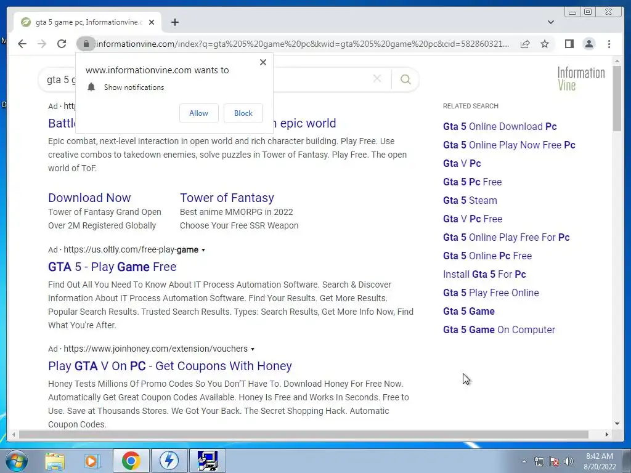Click the address bar URL

tap(302, 44)
